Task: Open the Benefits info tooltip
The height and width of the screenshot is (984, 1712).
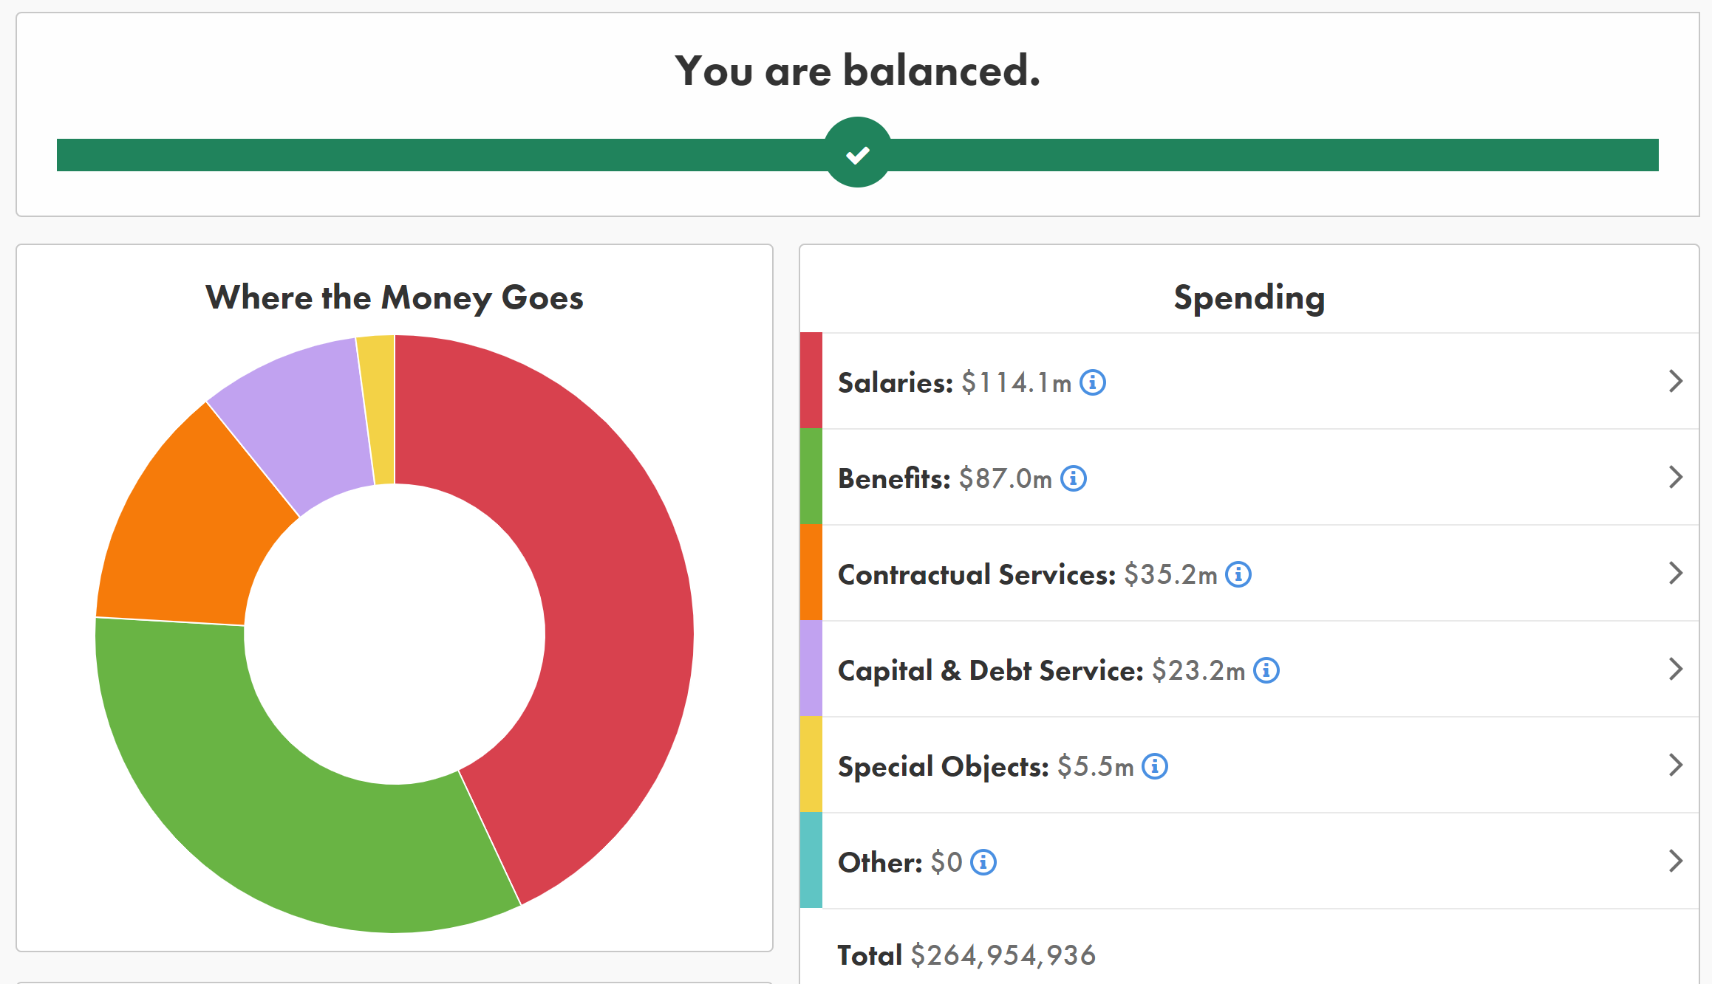Action: coord(1074,478)
